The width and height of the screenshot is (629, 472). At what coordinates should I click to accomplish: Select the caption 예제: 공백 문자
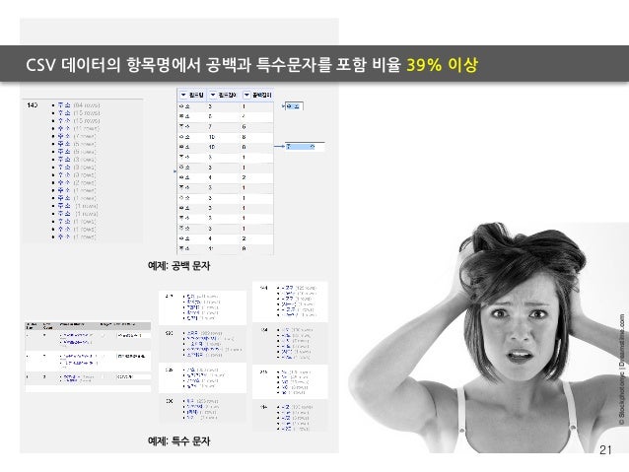(178, 265)
